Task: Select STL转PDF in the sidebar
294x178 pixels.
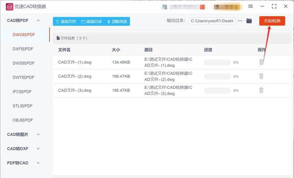Action: pos(22,106)
